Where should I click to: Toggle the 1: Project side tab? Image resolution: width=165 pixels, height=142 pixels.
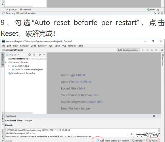click(x=3, y=60)
